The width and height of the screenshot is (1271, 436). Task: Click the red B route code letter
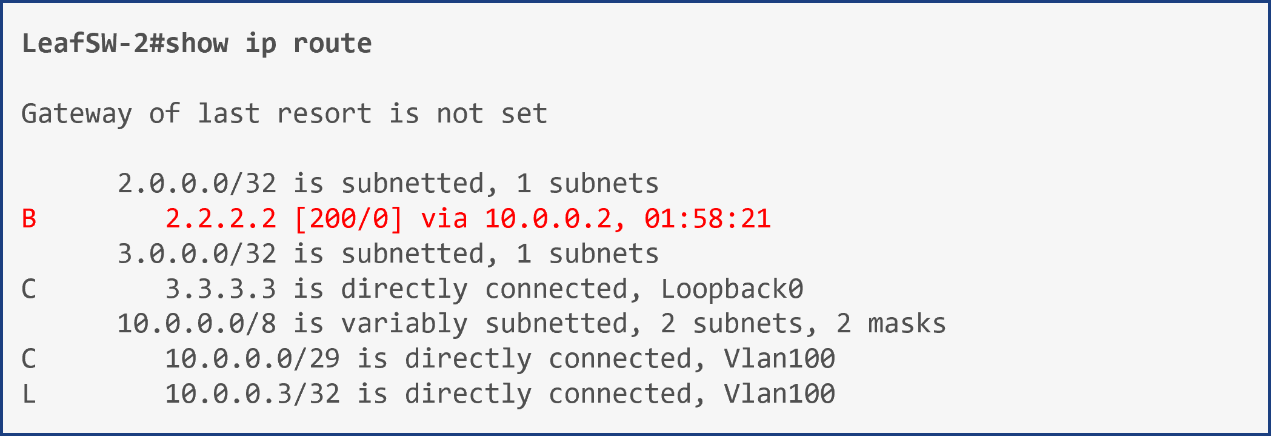point(29,219)
